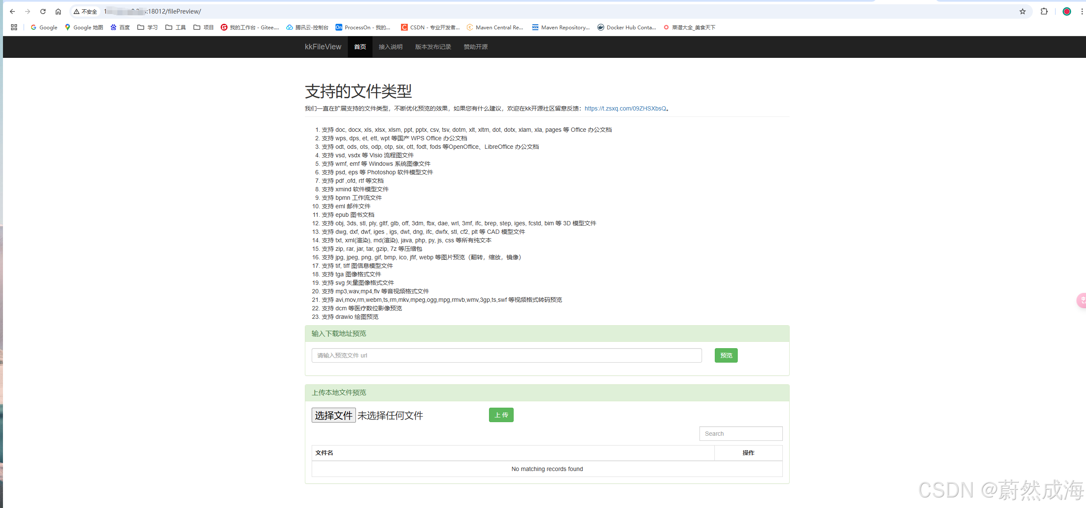Select the 首页 navigation item
Viewport: 1086px width, 508px height.
tap(359, 47)
